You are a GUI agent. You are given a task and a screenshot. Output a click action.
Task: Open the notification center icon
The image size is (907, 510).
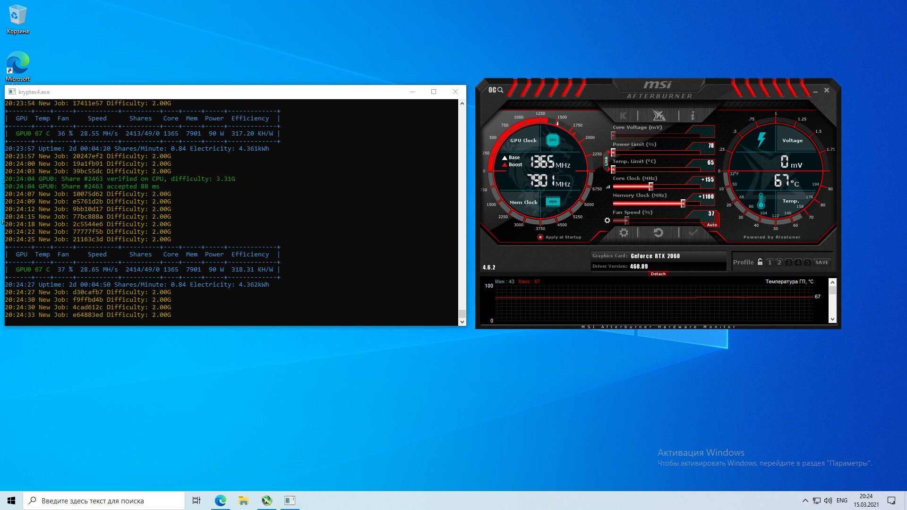pyautogui.click(x=891, y=501)
